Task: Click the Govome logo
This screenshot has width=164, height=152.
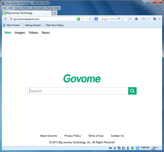Action: [x=82, y=78]
